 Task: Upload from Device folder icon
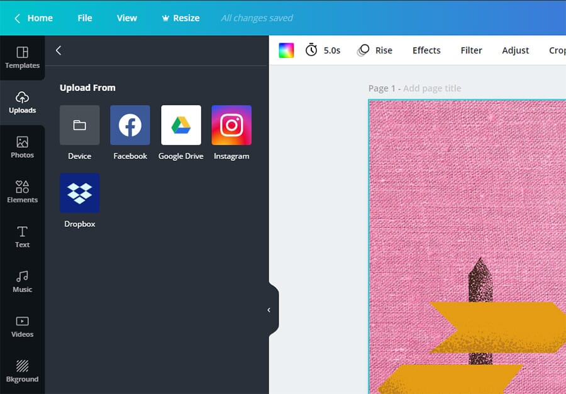pyautogui.click(x=79, y=125)
